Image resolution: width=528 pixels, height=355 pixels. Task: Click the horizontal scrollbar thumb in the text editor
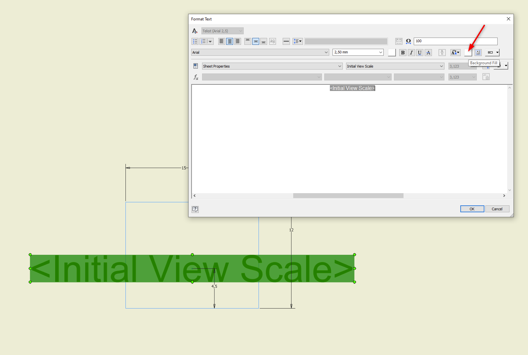[x=348, y=196]
